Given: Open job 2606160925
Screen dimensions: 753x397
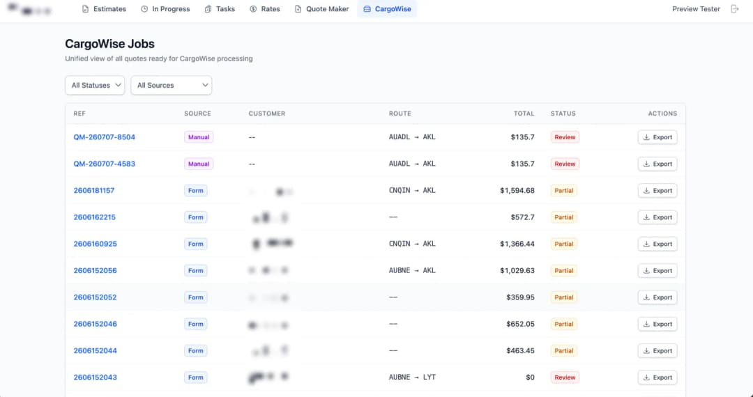Looking at the screenshot, I should tap(95, 244).
